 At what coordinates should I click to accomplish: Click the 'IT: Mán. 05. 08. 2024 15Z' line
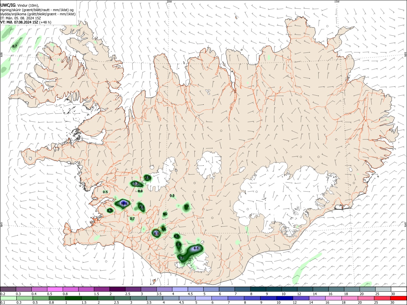coord(21,18)
